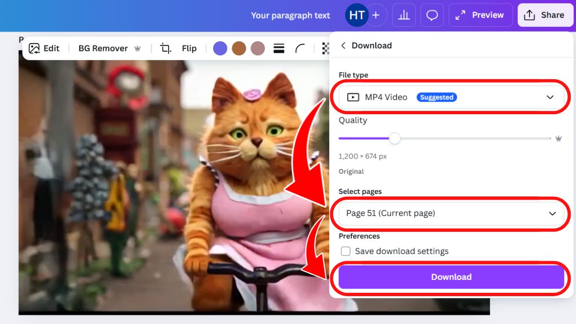Click the Share button
576x324 pixels.
pyautogui.click(x=545, y=15)
